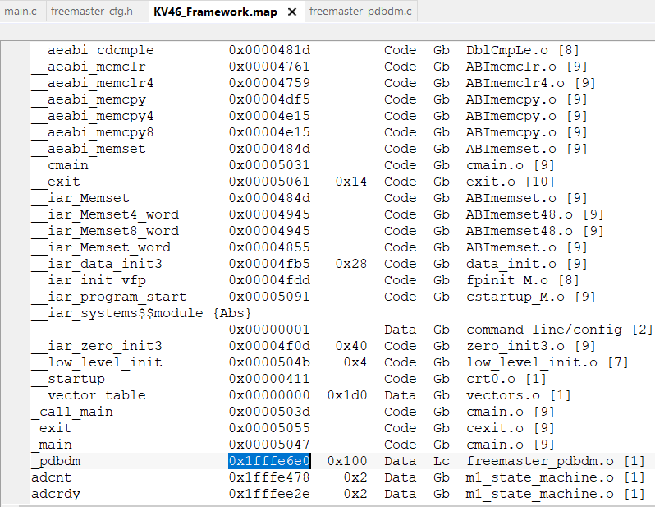Click the _call_main symbol
Image resolution: width=655 pixels, height=507 pixels.
point(72,412)
